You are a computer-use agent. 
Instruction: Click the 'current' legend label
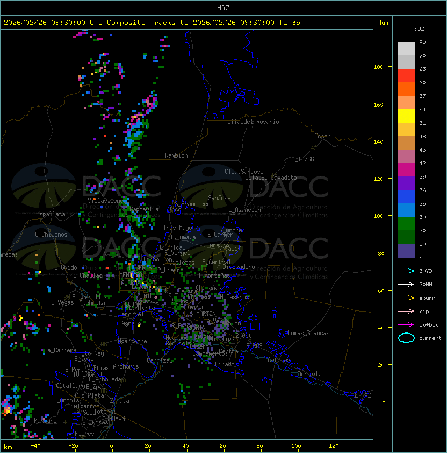[430, 338]
